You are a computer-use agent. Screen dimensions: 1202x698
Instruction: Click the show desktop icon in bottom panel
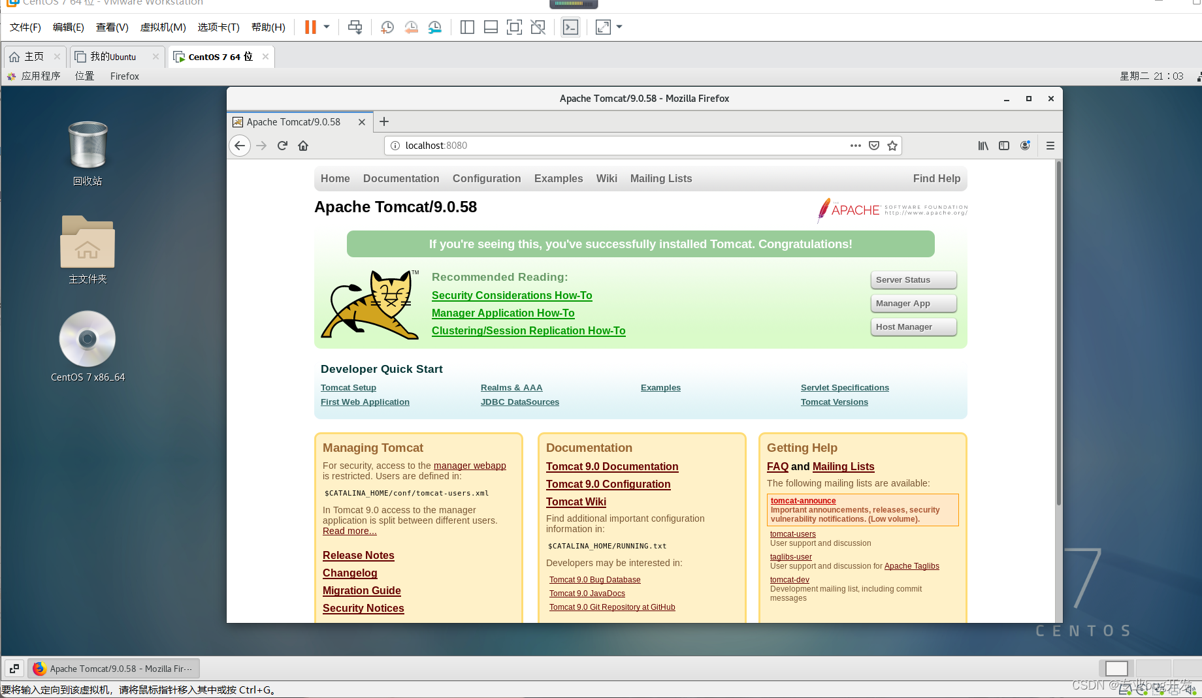coord(14,669)
